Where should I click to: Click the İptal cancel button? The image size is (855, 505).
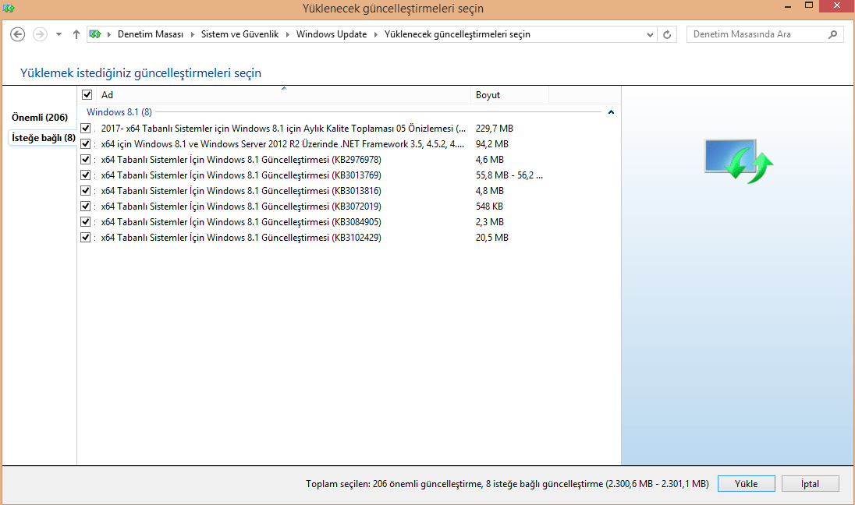(810, 484)
